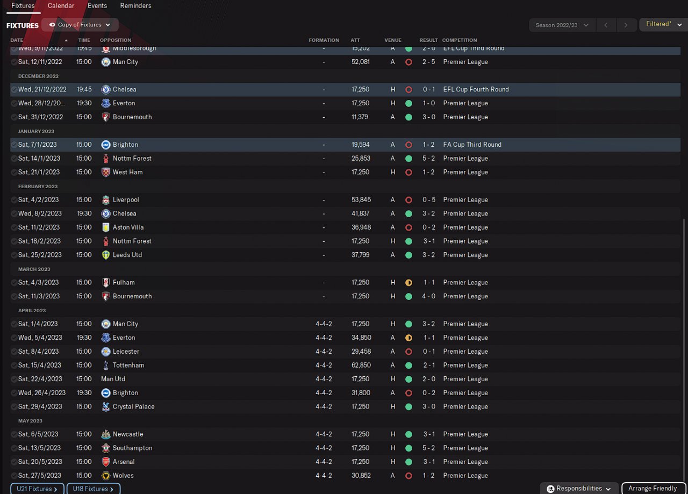The image size is (688, 494).
Task: Click the FA Cup Third Round competition text
Action: 472,145
